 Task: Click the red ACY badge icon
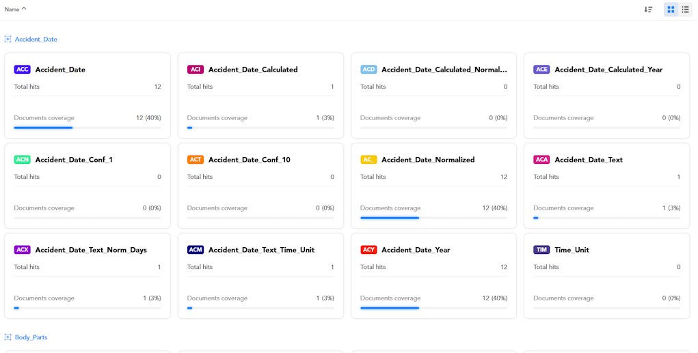pos(368,250)
